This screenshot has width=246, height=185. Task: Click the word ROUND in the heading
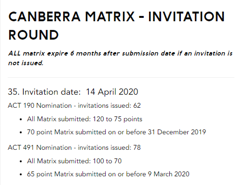point(34,35)
